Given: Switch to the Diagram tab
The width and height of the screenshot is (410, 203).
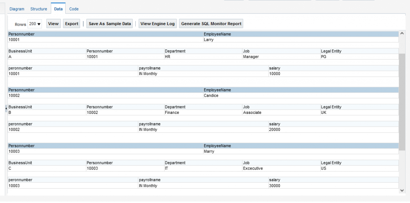Looking at the screenshot, I should point(17,9).
